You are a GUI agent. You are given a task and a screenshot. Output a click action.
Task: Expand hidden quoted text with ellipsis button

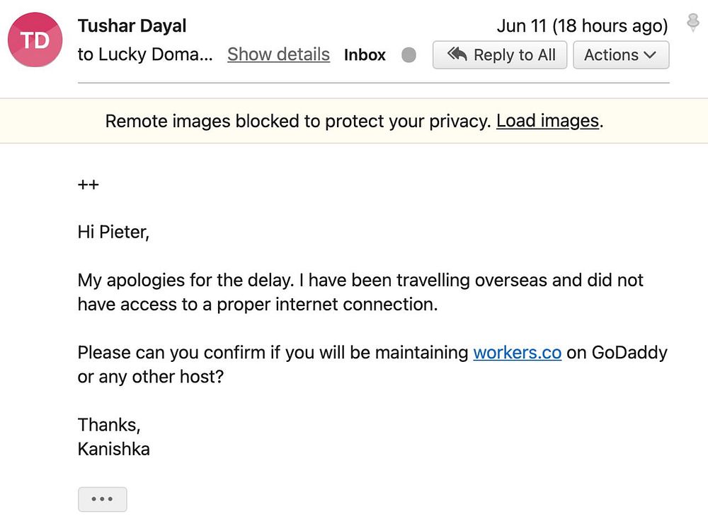pyautogui.click(x=102, y=499)
